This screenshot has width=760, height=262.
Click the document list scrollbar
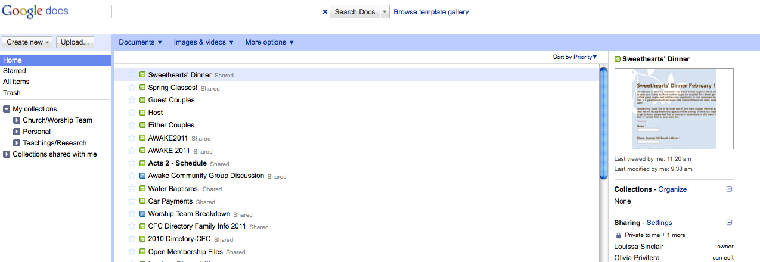tap(603, 123)
